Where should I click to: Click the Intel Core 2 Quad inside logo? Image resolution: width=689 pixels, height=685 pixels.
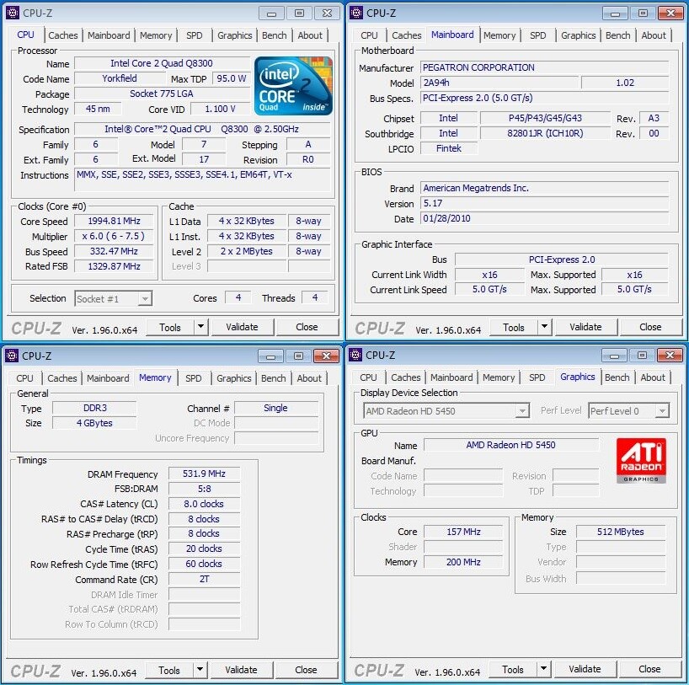(x=293, y=86)
